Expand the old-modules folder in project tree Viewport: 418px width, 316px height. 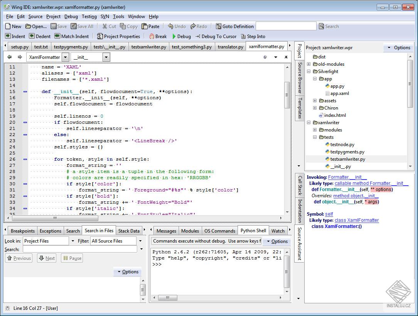click(309, 64)
